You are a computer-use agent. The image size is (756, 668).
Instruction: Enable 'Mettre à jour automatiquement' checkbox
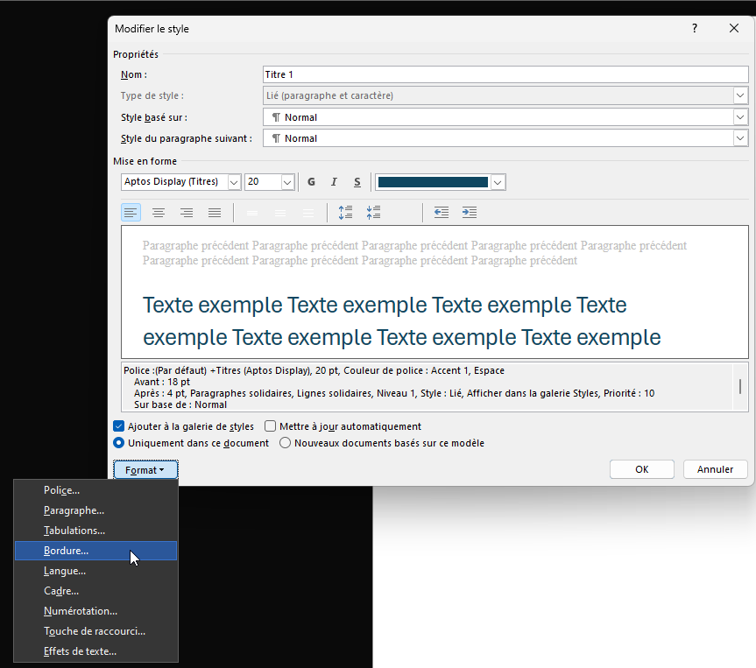point(271,426)
